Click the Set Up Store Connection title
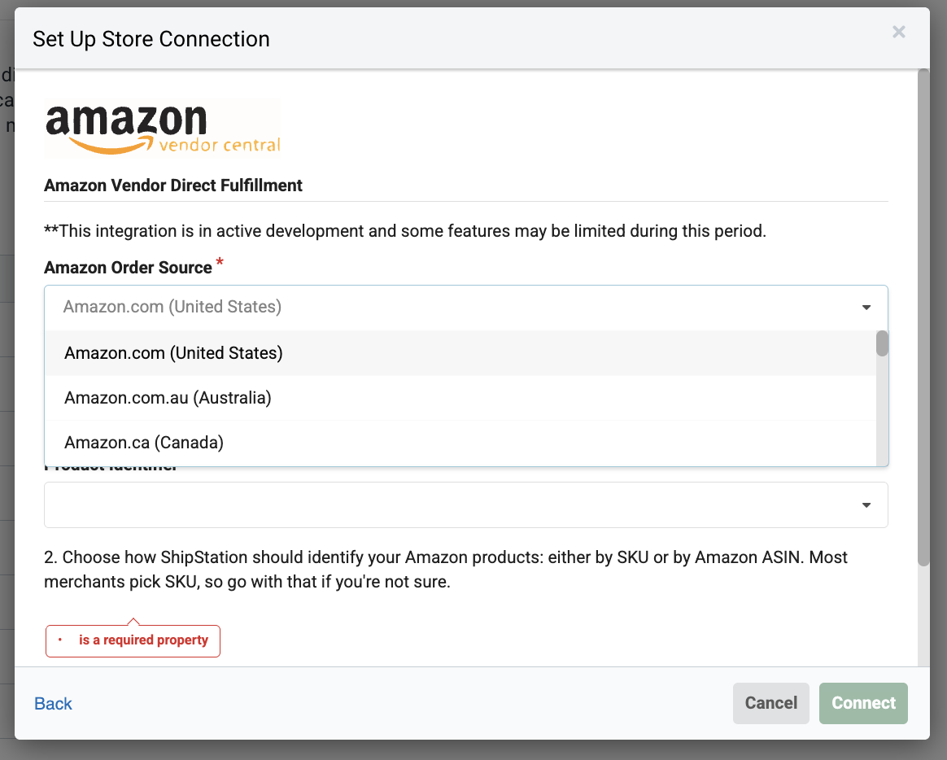Image resolution: width=947 pixels, height=760 pixels. point(151,38)
